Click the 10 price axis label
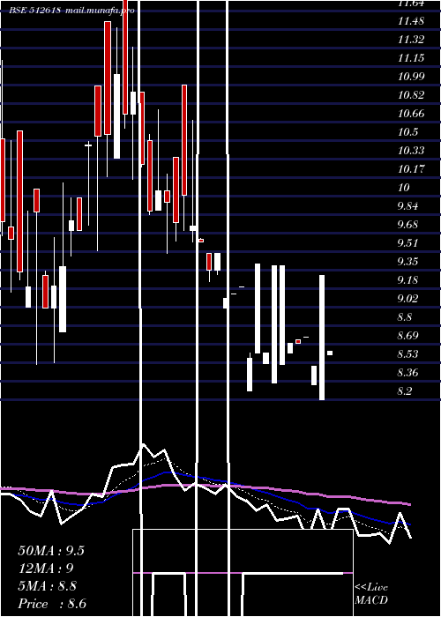 (x=404, y=187)
